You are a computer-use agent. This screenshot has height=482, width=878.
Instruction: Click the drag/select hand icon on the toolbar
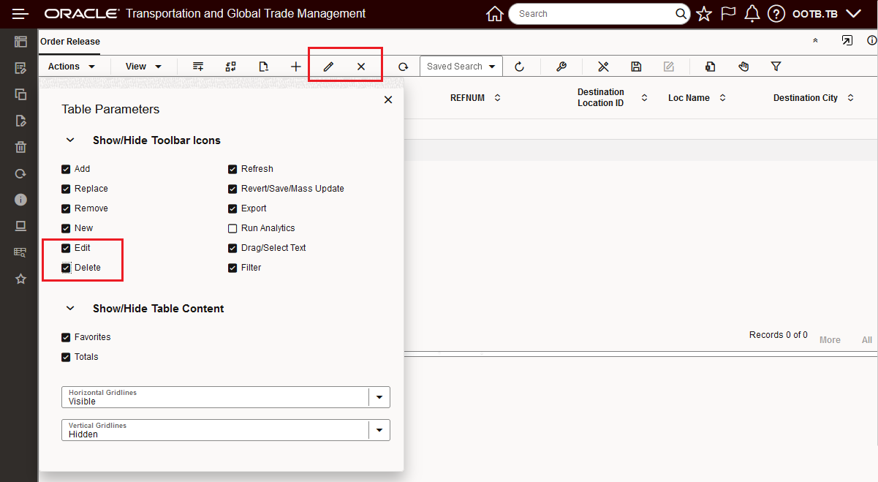coord(743,66)
